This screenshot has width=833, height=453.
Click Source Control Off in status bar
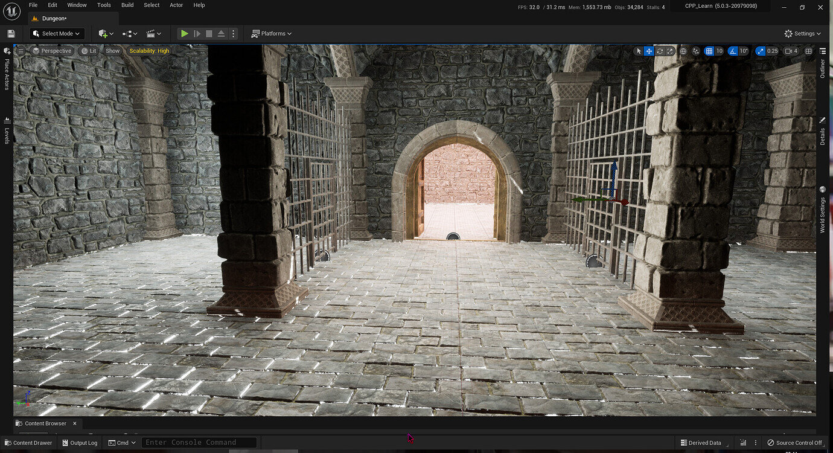pos(796,443)
